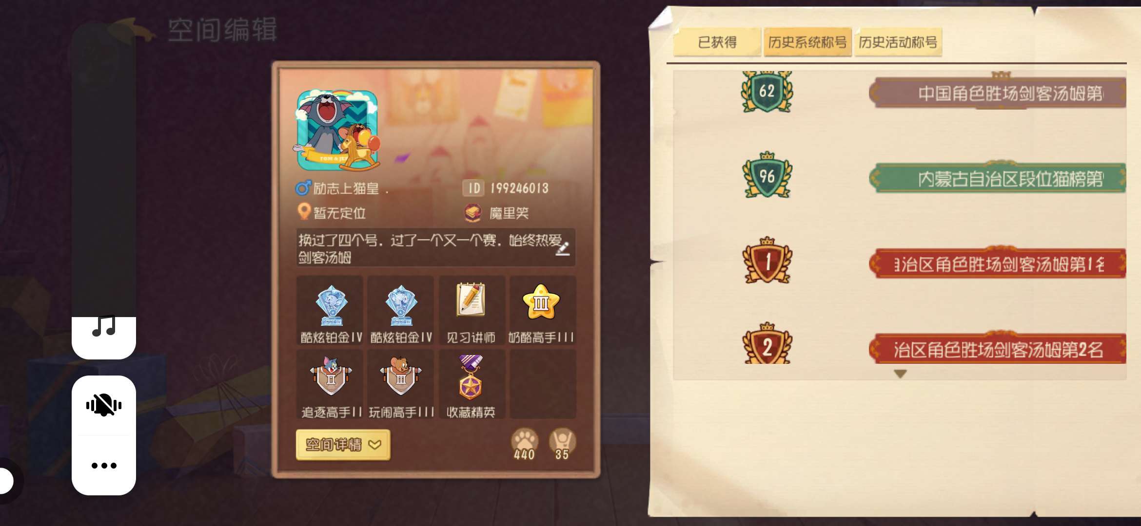1141x526 pixels.
Task: Tap the cheer icon showing 35
Action: coord(562,444)
